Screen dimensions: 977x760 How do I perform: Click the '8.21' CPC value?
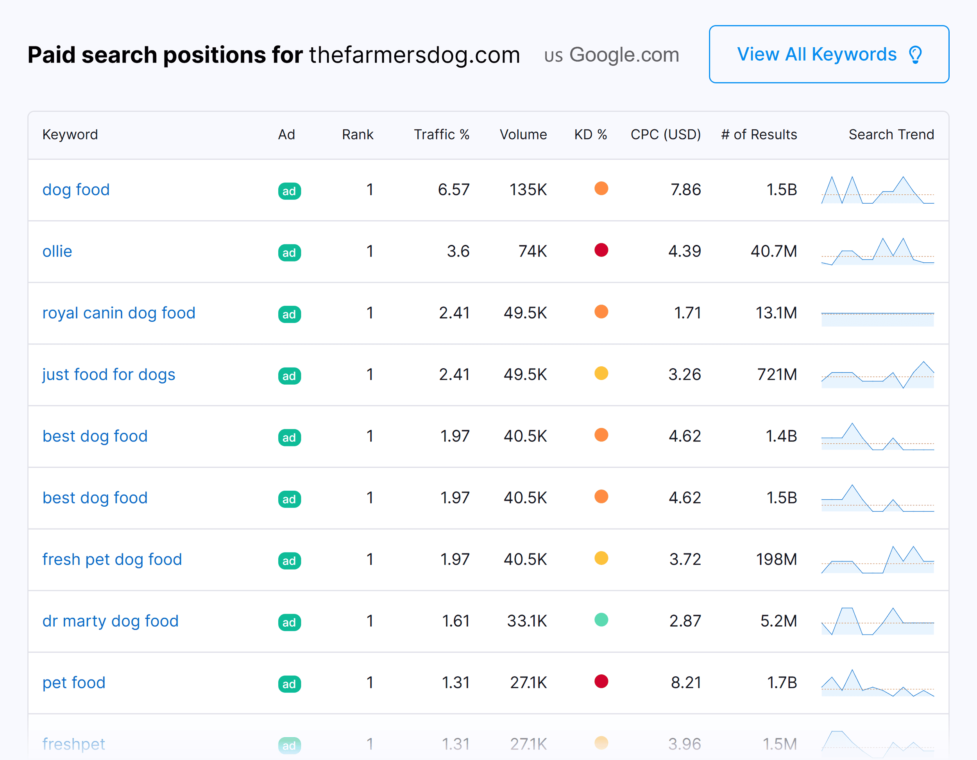(x=686, y=683)
